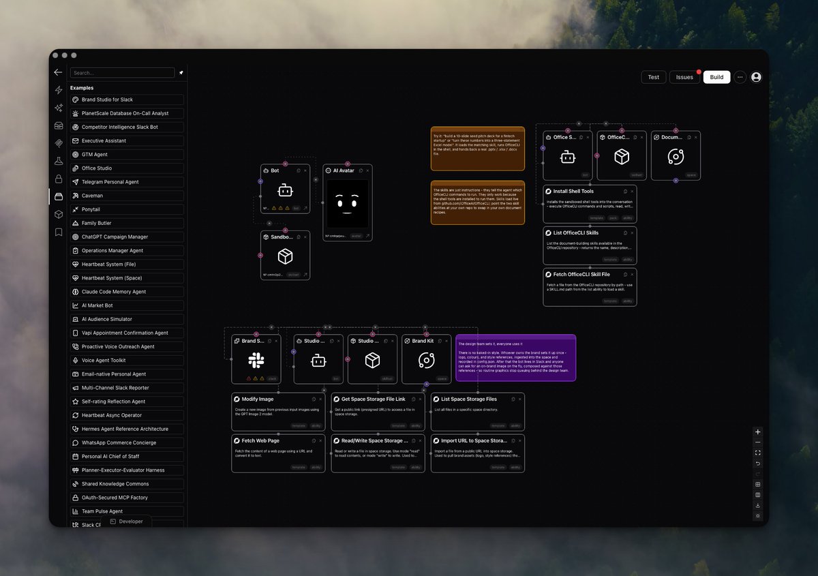Close the Fetch OfficeCLI Skill File node
818x576 pixels.
[x=632, y=274]
